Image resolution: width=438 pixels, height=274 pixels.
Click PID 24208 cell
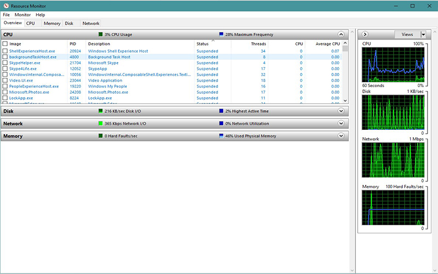click(75, 92)
